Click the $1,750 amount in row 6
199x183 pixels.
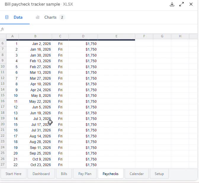click(83, 44)
